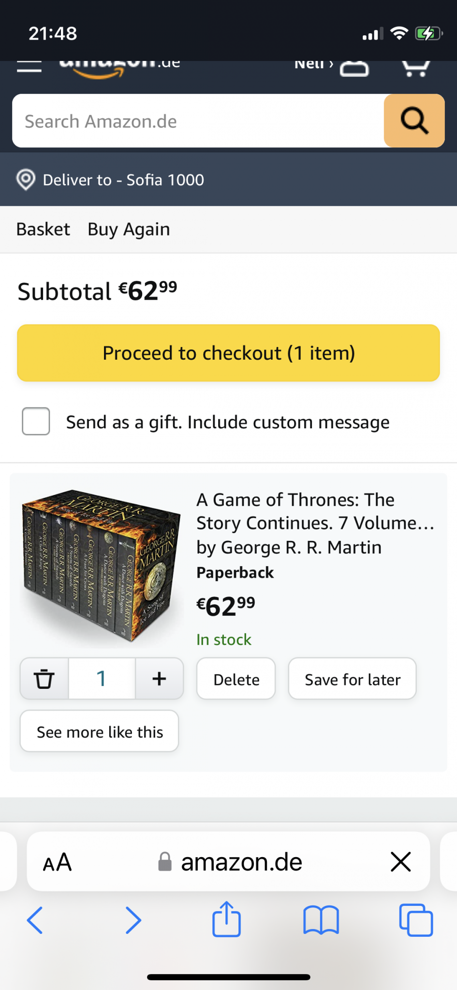Click the trash can quantity icon
457x990 pixels.
tap(44, 679)
